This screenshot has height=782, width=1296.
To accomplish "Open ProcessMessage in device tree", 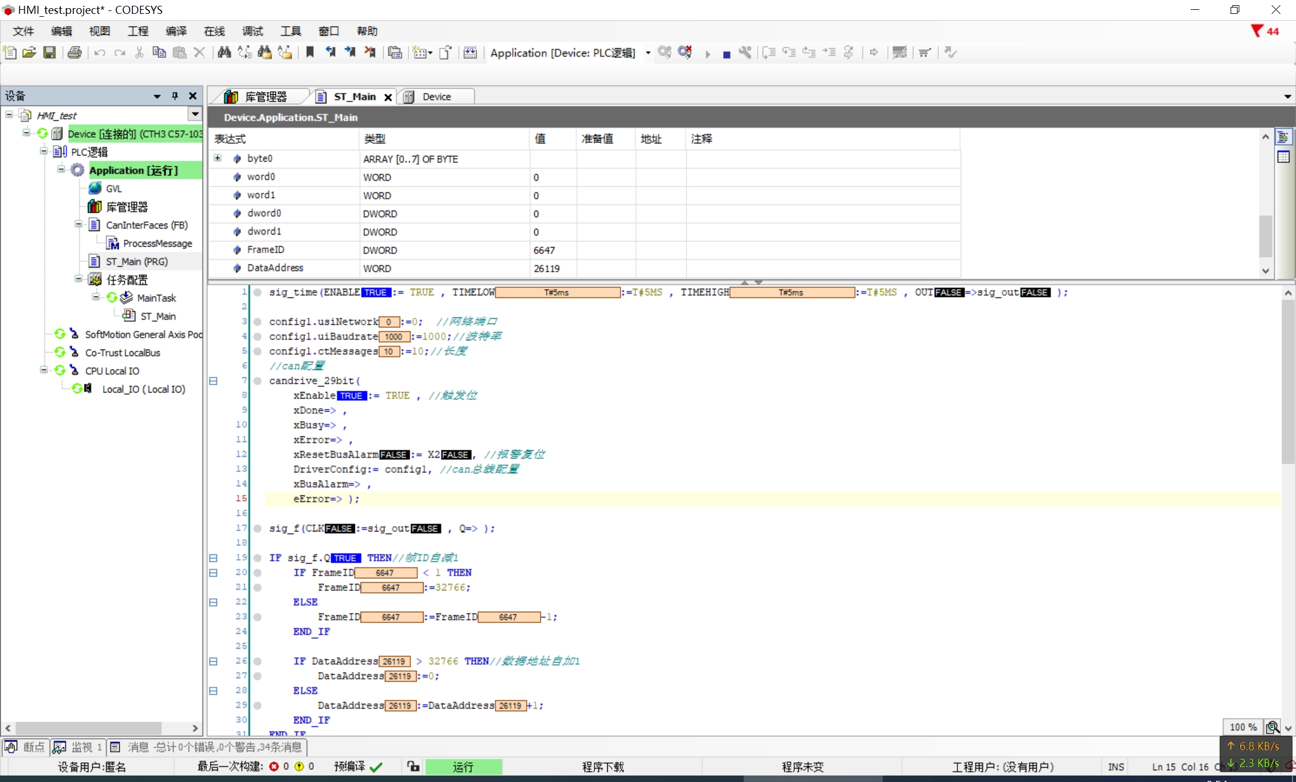I will 157,244.
